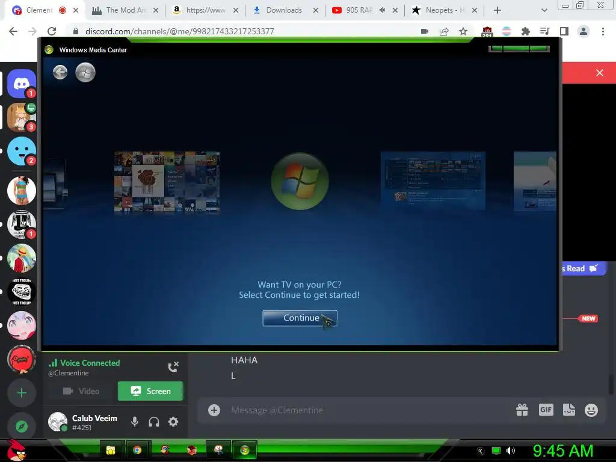Open Discord home direct messages icon
616x462 pixels.
(21, 84)
